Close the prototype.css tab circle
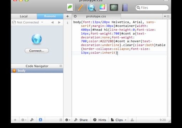Screen dimensions: 182x128 75,16
